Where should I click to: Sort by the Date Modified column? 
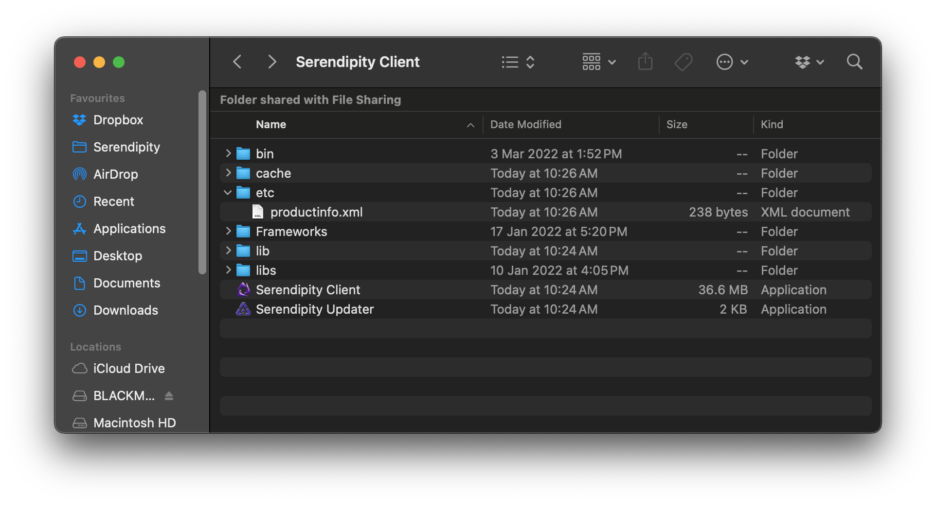pyautogui.click(x=526, y=124)
